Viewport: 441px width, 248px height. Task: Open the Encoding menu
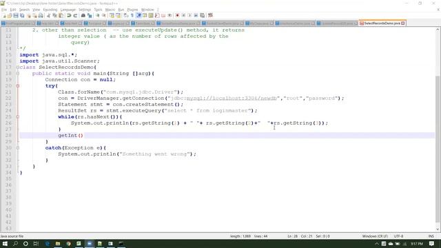click(x=50, y=10)
